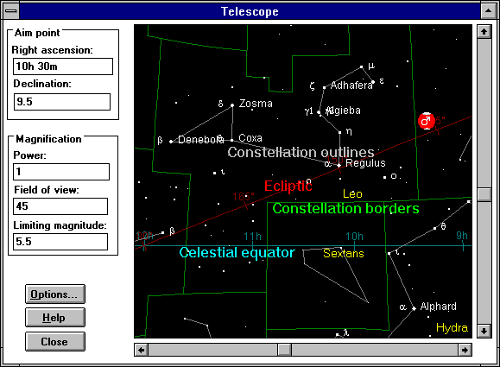
Task: Click the red Mars symbol on the star map
Action: pos(427,121)
